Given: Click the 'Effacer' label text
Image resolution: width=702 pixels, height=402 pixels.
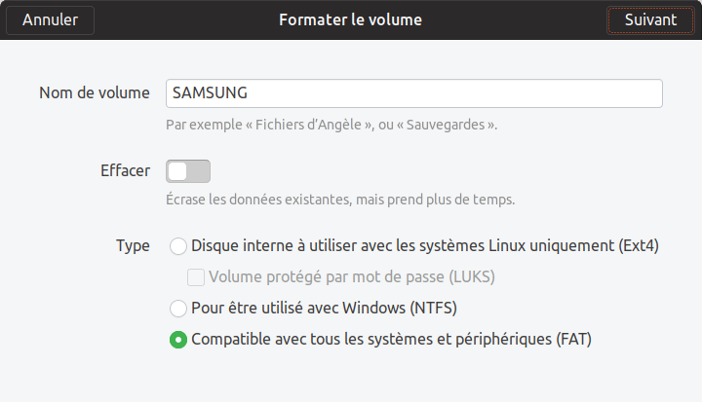Looking at the screenshot, I should (126, 170).
